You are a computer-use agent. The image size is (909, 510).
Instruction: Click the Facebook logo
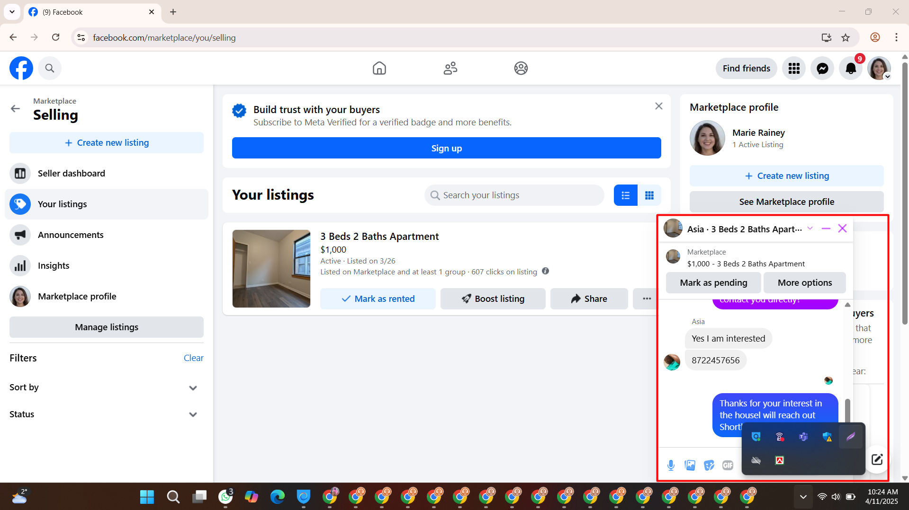(21, 68)
